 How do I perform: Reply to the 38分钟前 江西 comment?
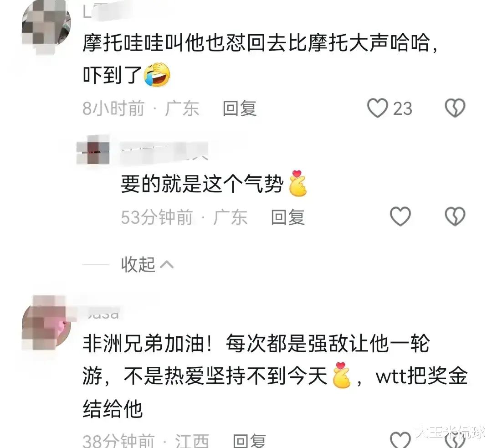click(x=250, y=440)
